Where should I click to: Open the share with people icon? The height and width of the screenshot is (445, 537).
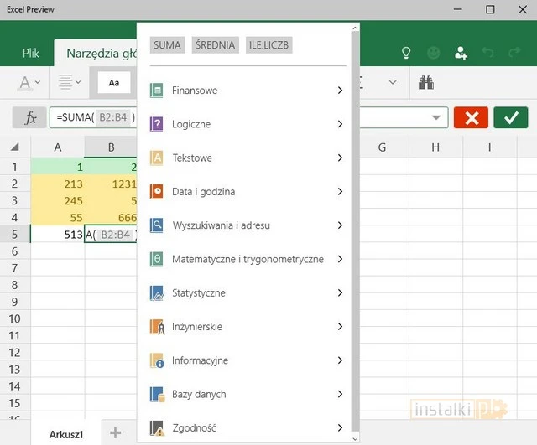coord(461,53)
